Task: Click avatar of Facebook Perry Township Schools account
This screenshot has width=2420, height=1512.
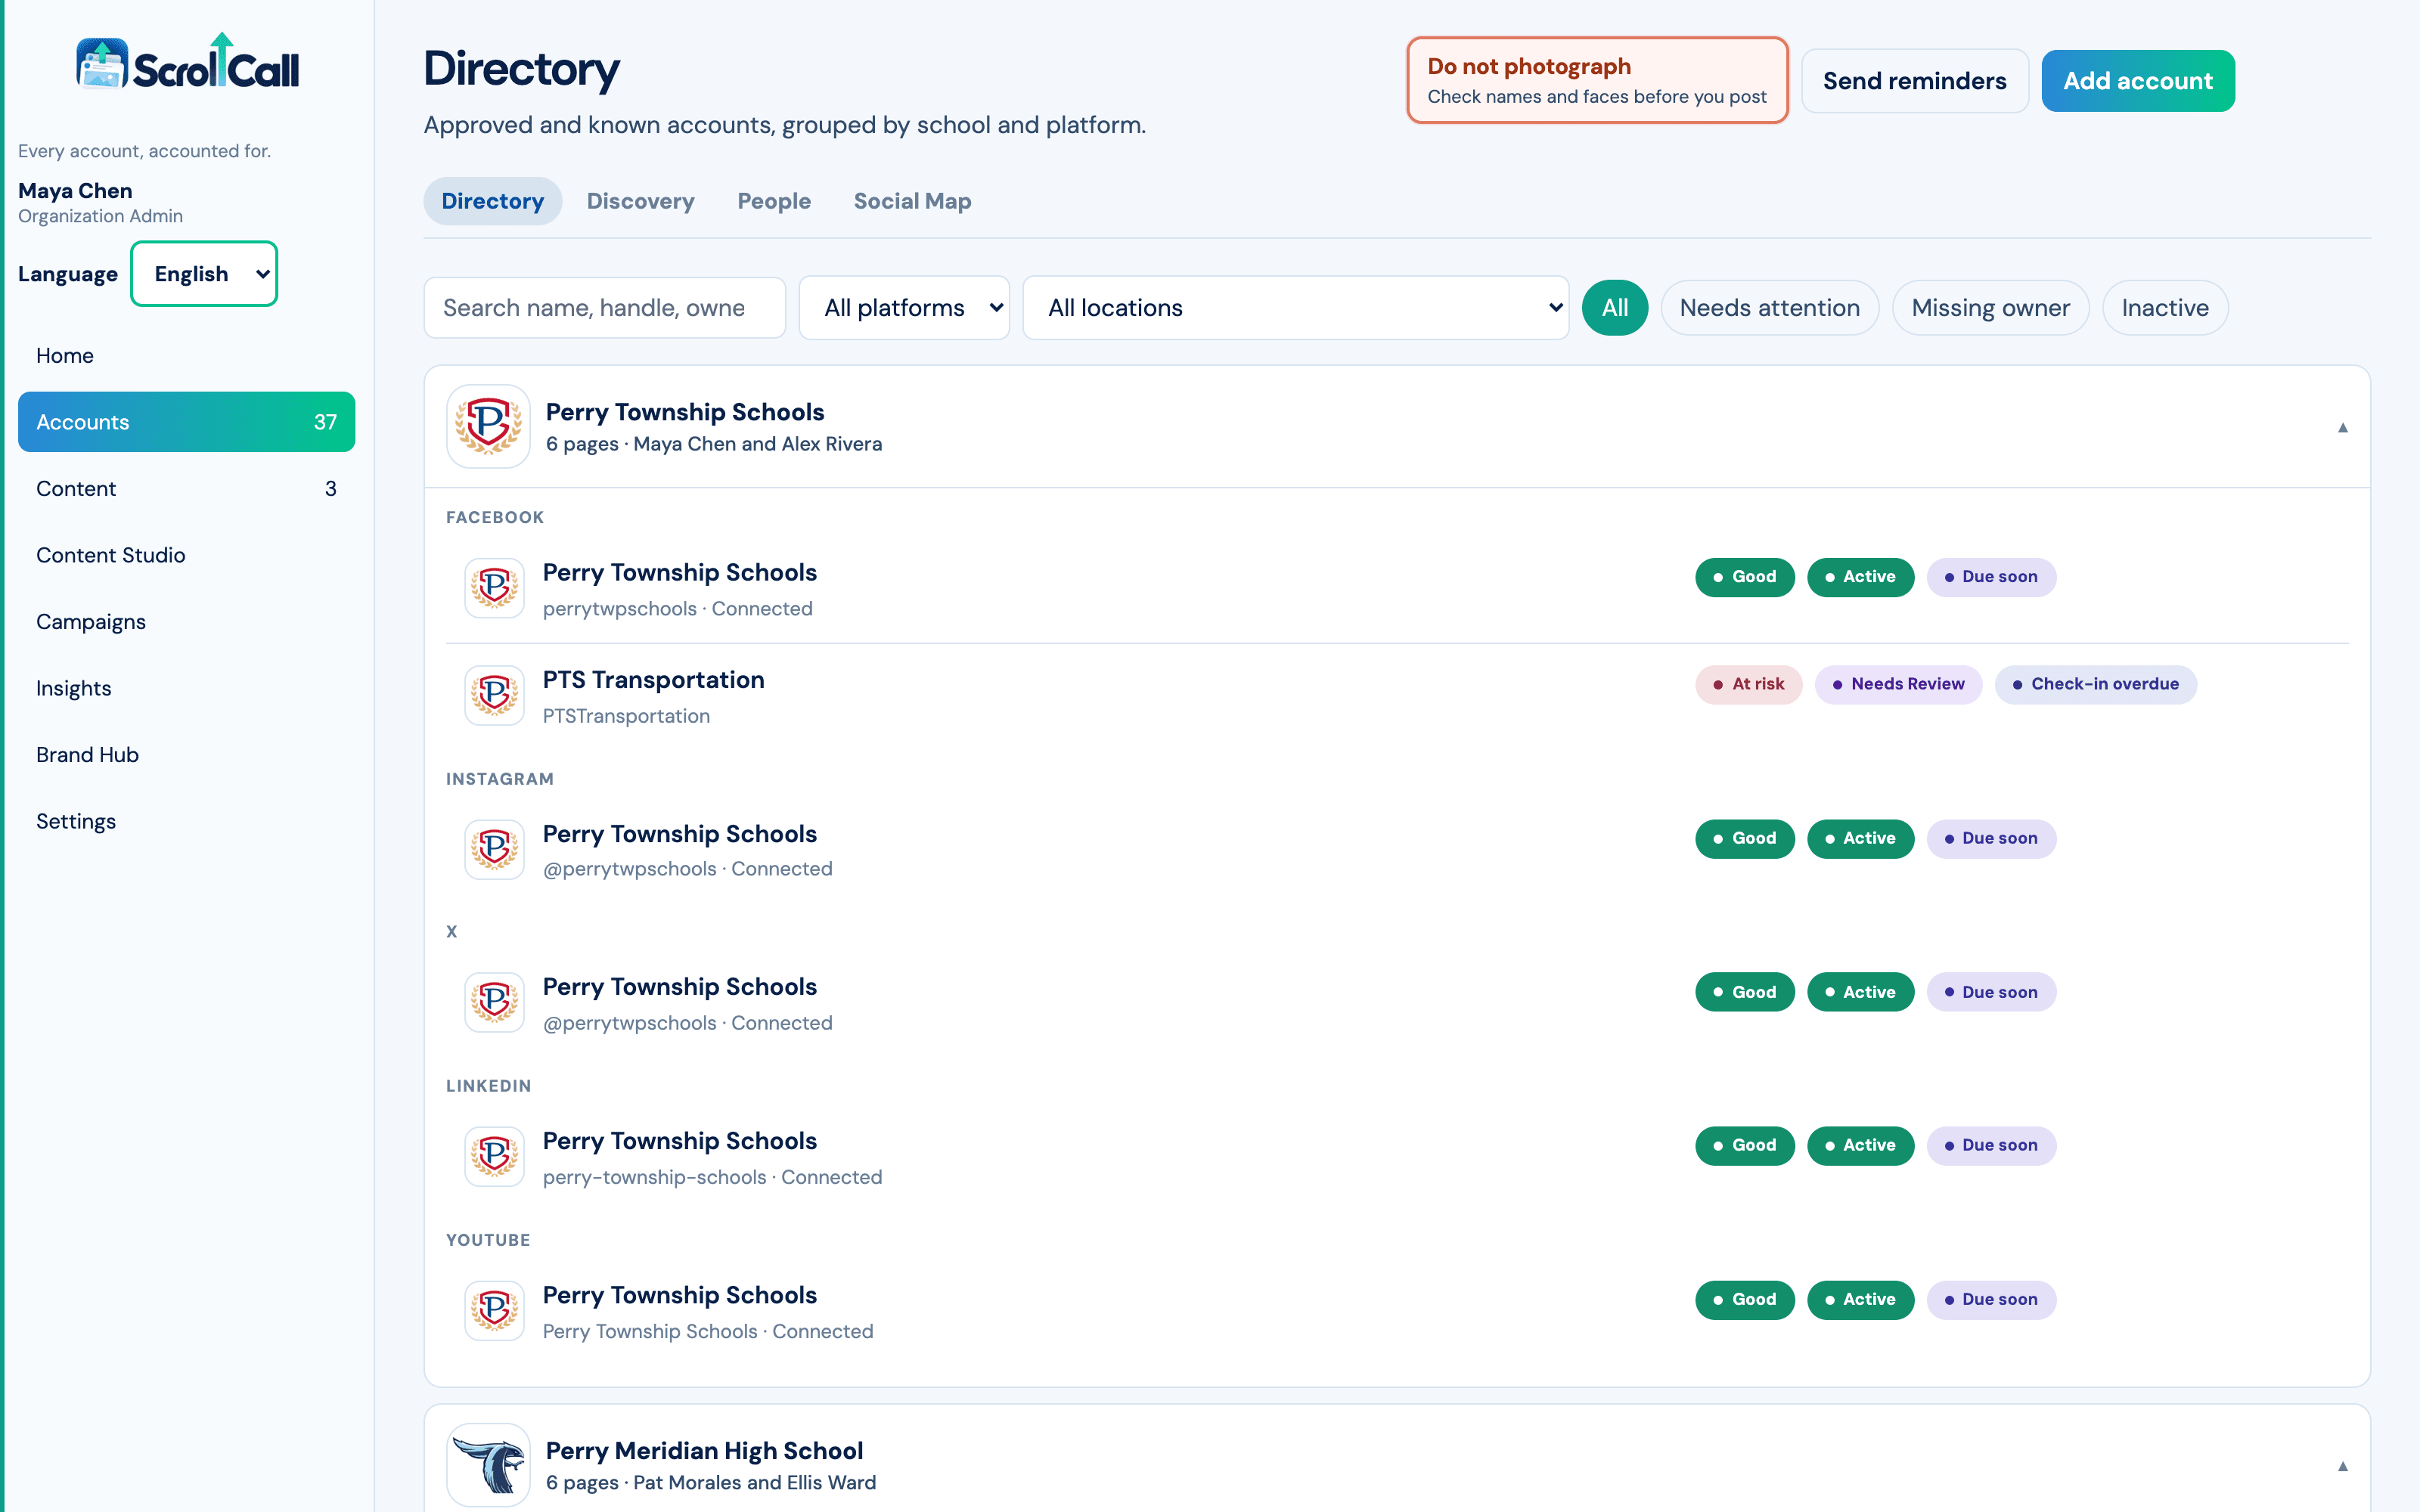Action: [494, 588]
